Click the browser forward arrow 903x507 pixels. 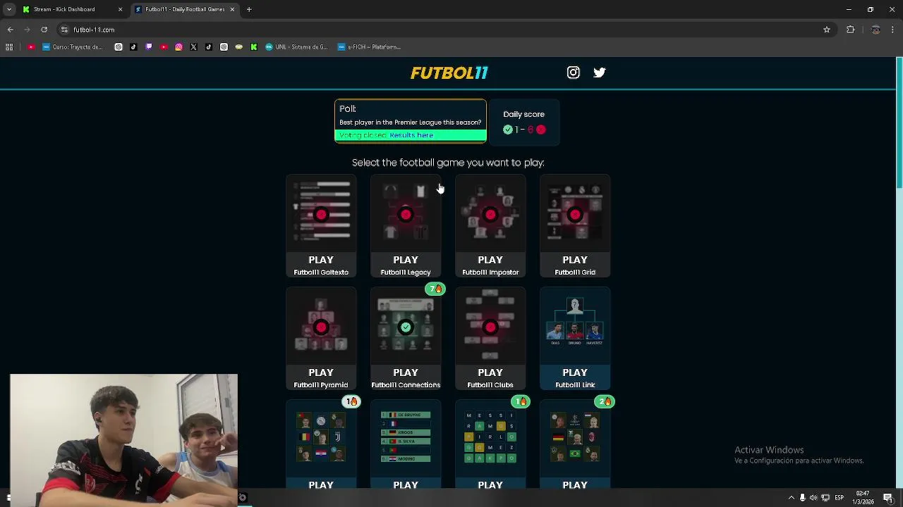pyautogui.click(x=27, y=30)
